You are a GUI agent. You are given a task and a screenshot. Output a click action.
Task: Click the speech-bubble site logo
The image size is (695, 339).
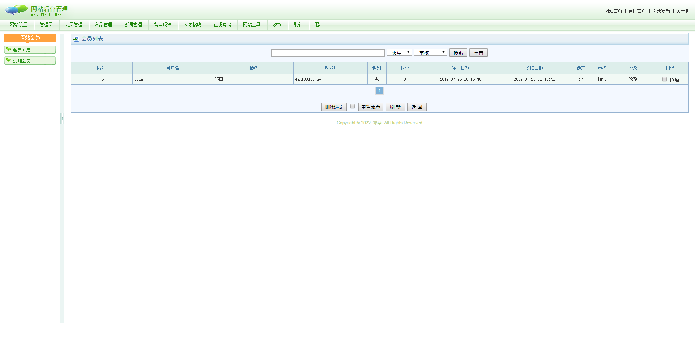(x=16, y=10)
